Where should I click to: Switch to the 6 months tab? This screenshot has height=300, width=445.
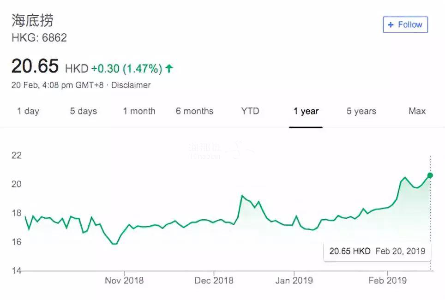coord(194,111)
